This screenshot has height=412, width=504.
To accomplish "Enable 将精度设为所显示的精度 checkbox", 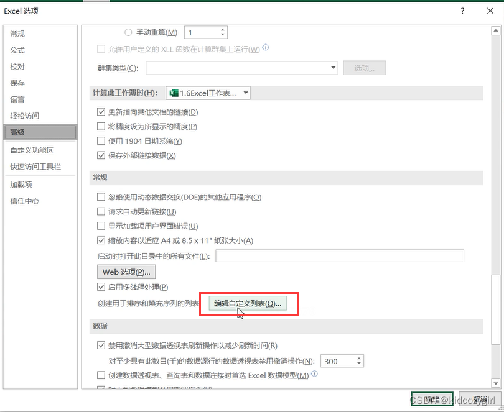I will [101, 127].
